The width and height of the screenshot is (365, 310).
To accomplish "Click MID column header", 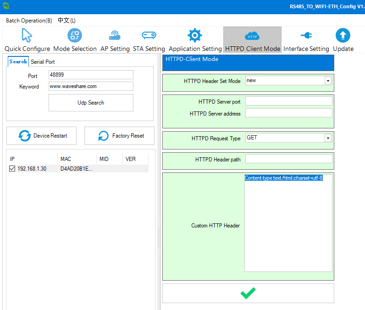I will [x=110, y=159].
